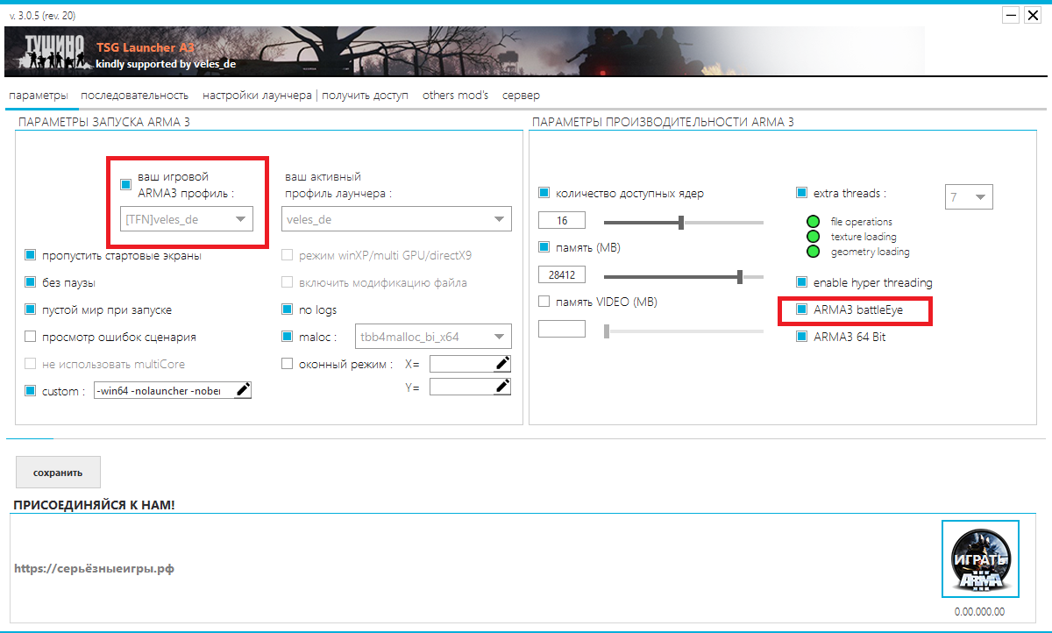This screenshot has width=1052, height=633.
Task: Toggle the ARMA3 battleEye checkbox
Action: coord(801,309)
